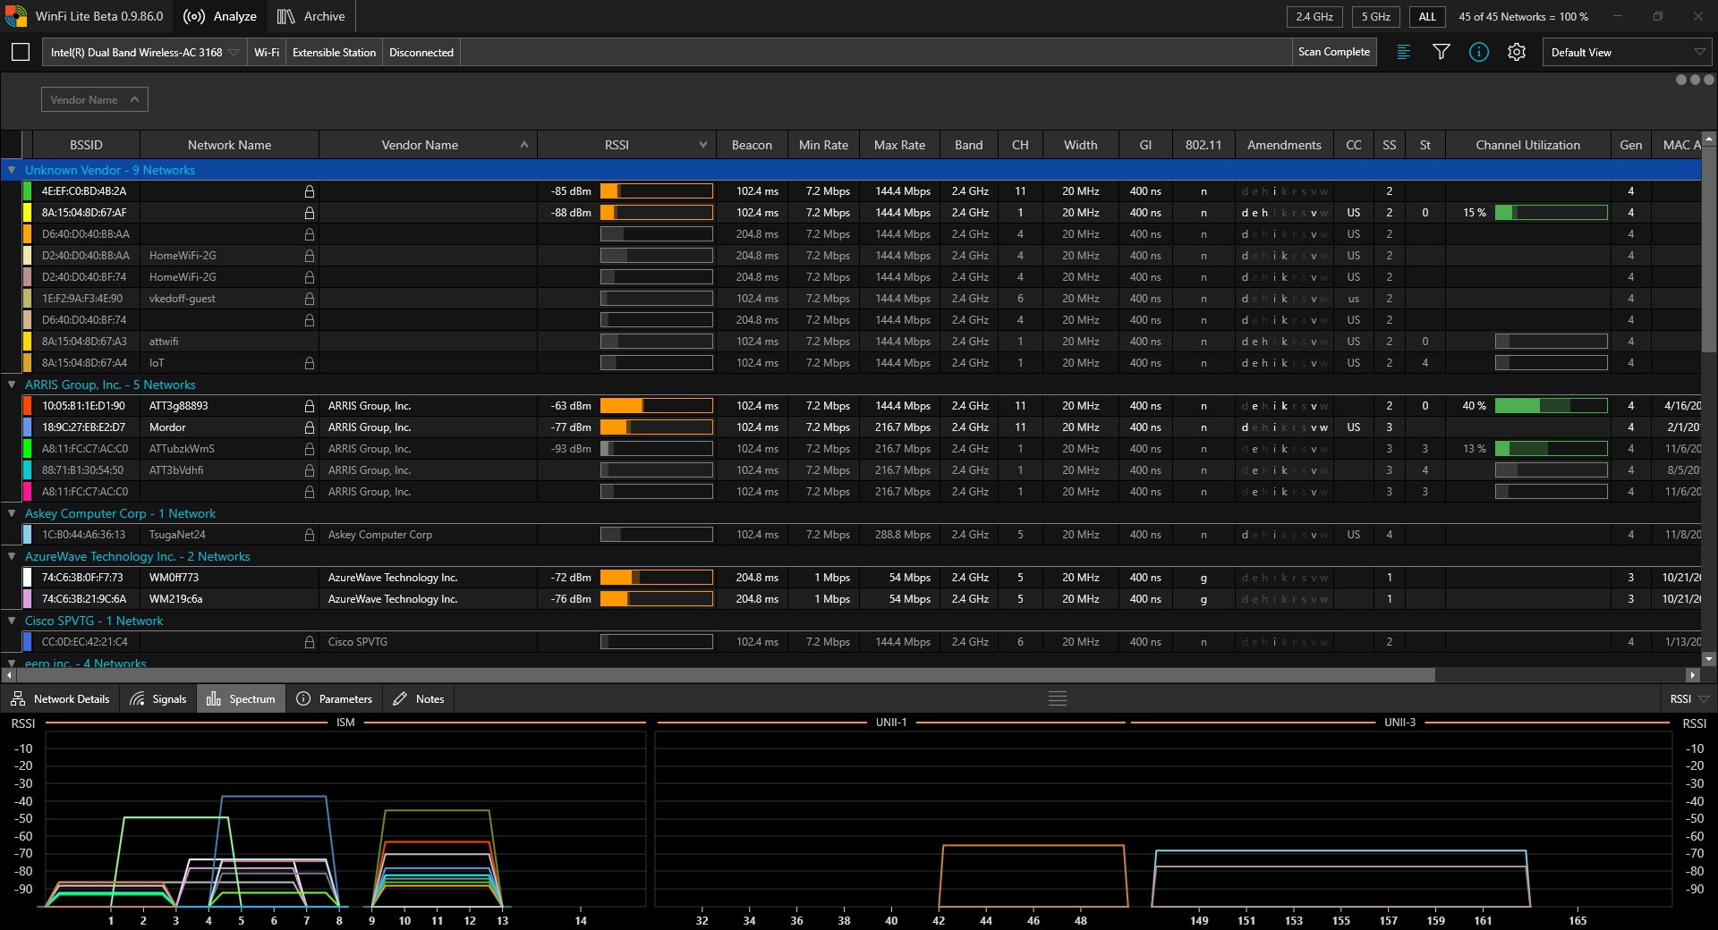Collapse the ARRIS Group, Inc. network group

pyautogui.click(x=12, y=385)
